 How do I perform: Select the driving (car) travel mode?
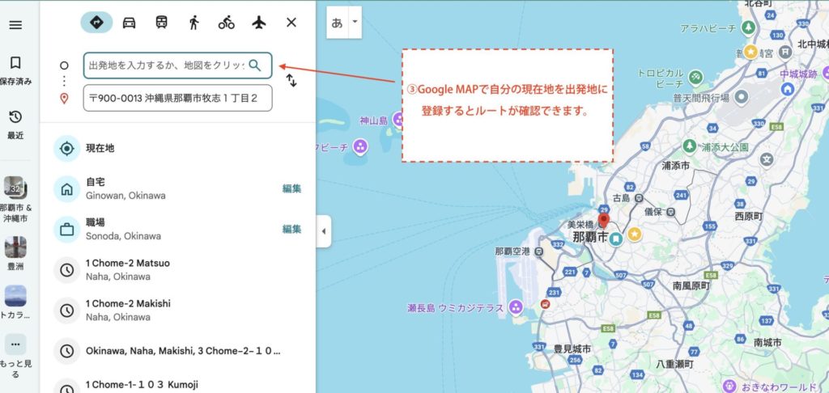coord(129,23)
